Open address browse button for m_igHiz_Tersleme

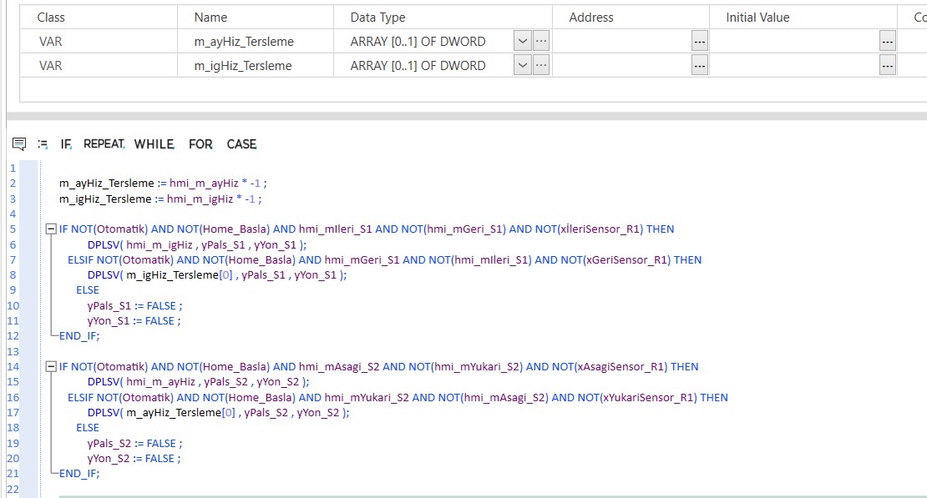(x=699, y=65)
